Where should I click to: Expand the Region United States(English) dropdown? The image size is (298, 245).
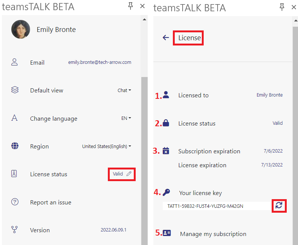pyautogui.click(x=107, y=147)
